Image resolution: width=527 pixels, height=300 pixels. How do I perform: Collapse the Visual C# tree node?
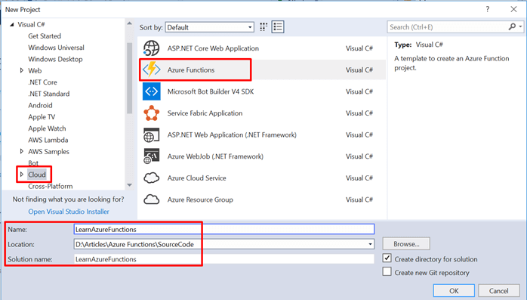(x=12, y=24)
